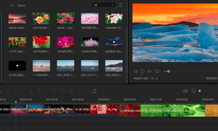The height and width of the screenshot is (131, 218).
Task: Change the 16 : 9 aspect ratio
Action: pos(154,78)
